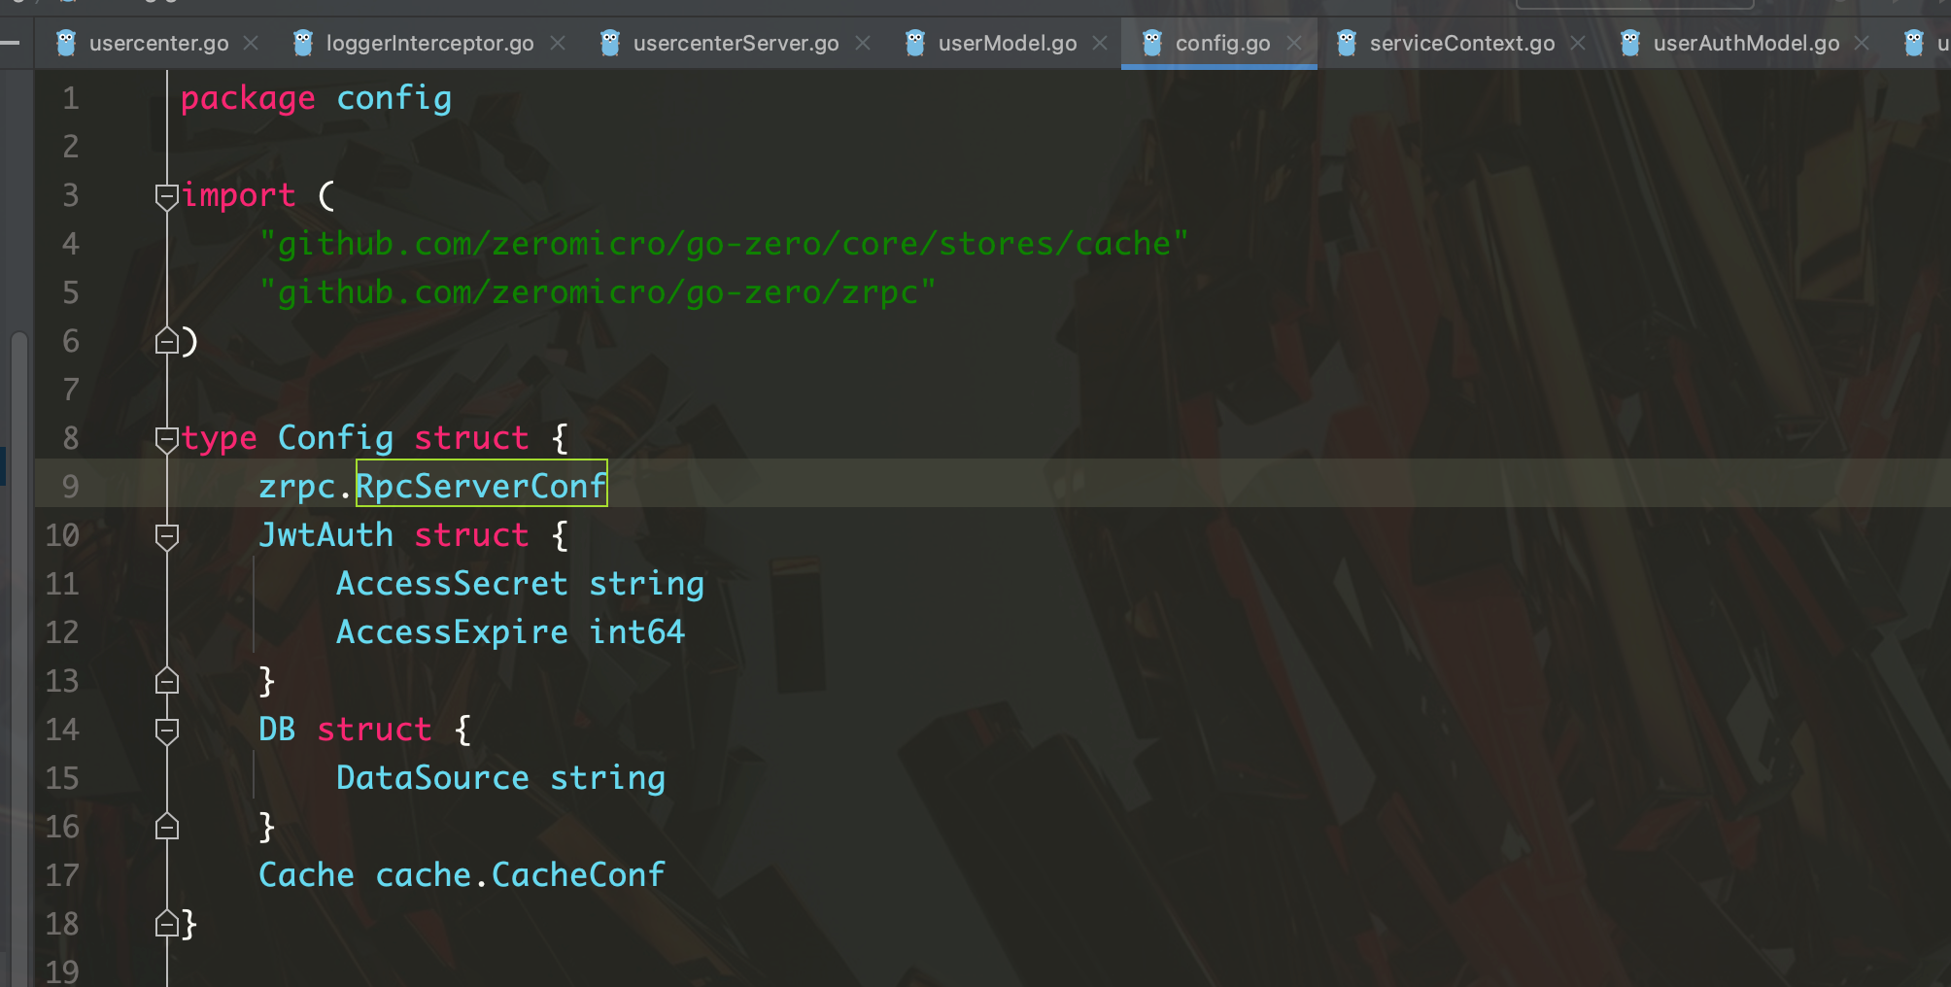Click the highlighted RpcServerConf identifier
This screenshot has width=1951, height=987.
point(482,486)
